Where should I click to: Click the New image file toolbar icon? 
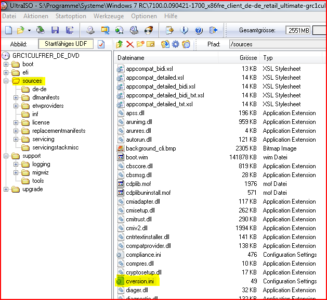click(8, 30)
